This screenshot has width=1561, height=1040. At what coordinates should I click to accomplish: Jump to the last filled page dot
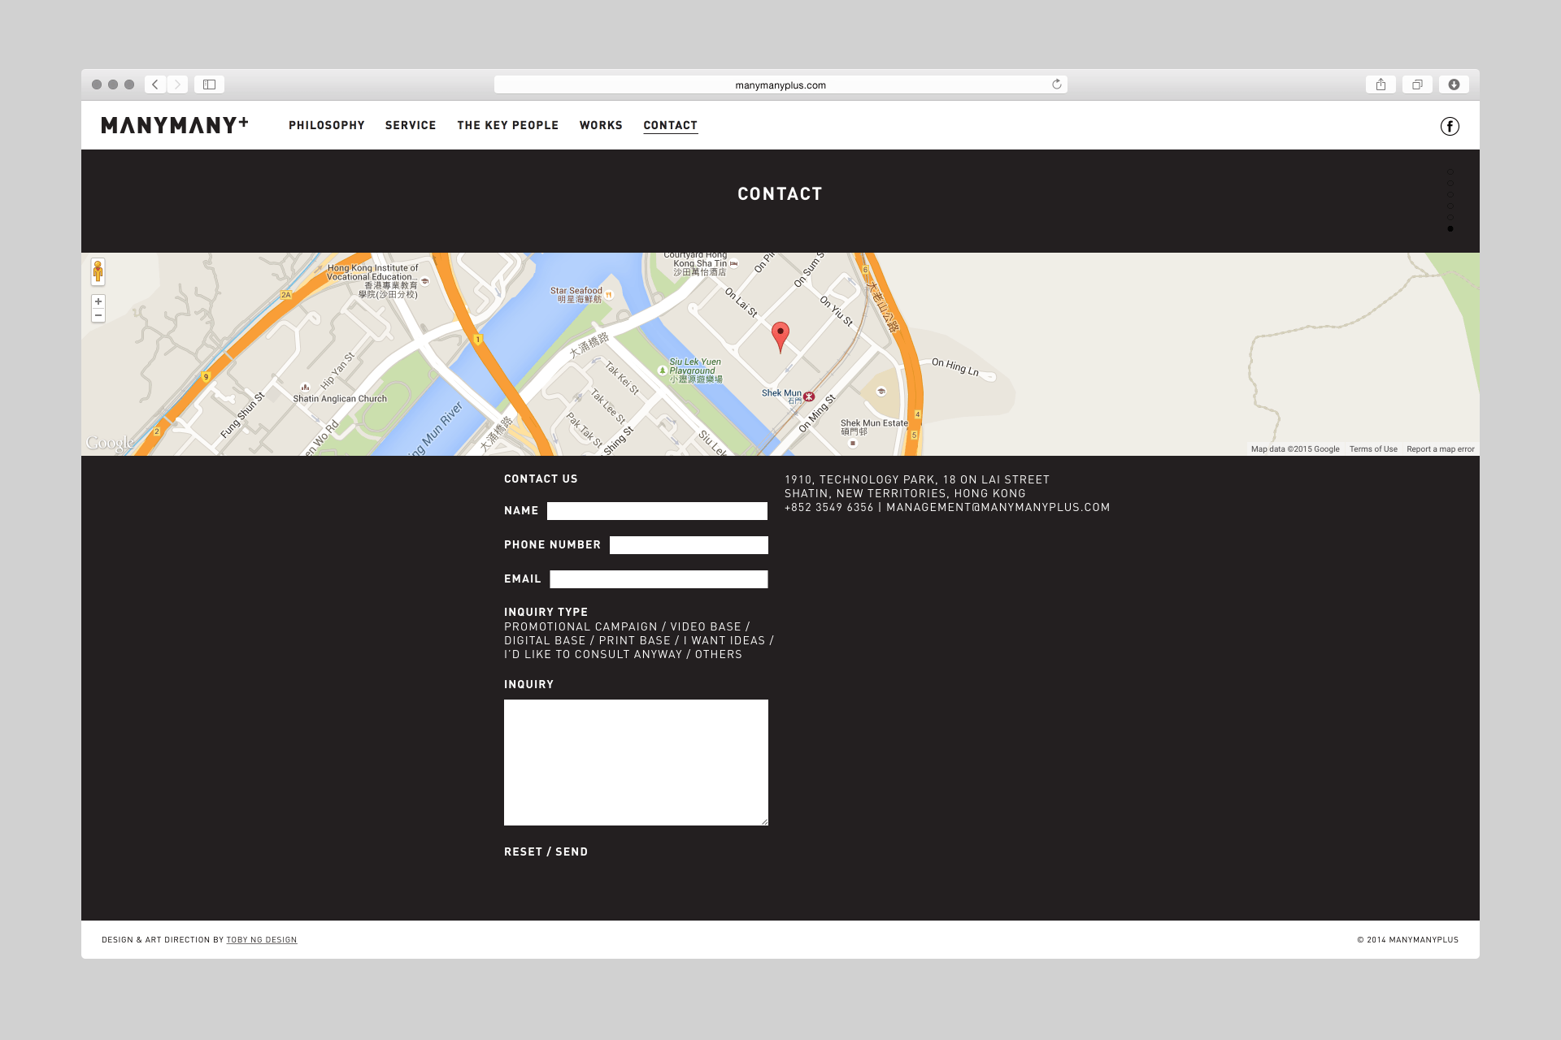pyautogui.click(x=1450, y=229)
